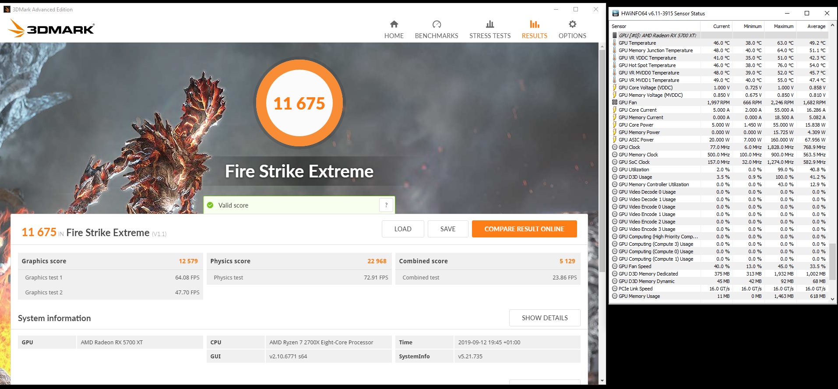The height and width of the screenshot is (389, 838).
Task: Click the 3DMark scrollbar up arrow
Action: pyautogui.click(x=602, y=46)
